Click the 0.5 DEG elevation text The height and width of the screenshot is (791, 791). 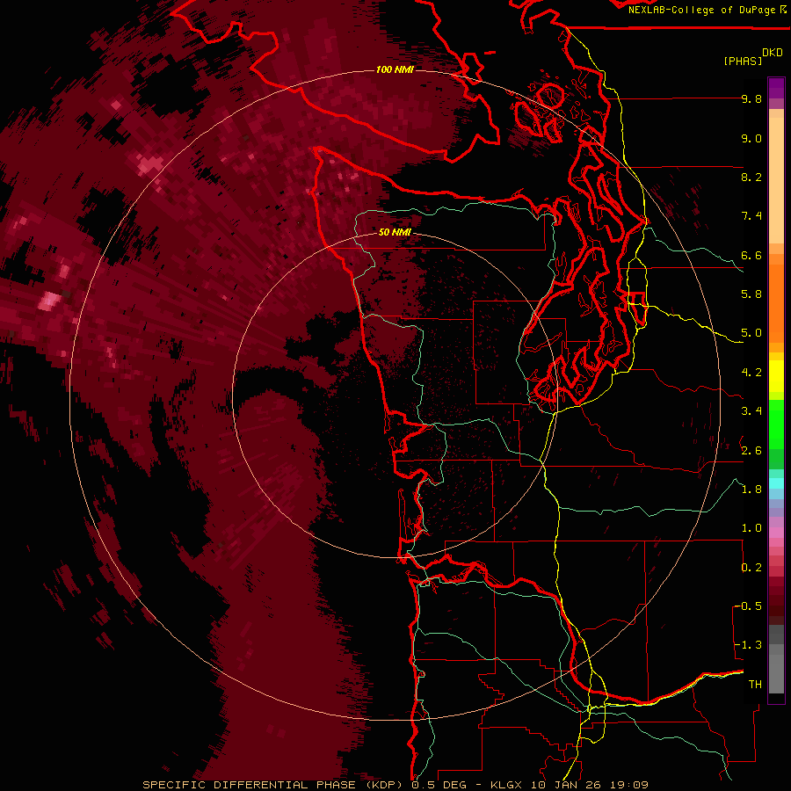pos(438,785)
